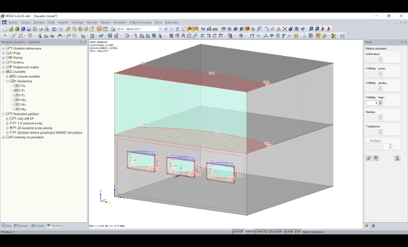408x247 pixels.
Task: Close the Panel on the right
Action: tap(405, 42)
